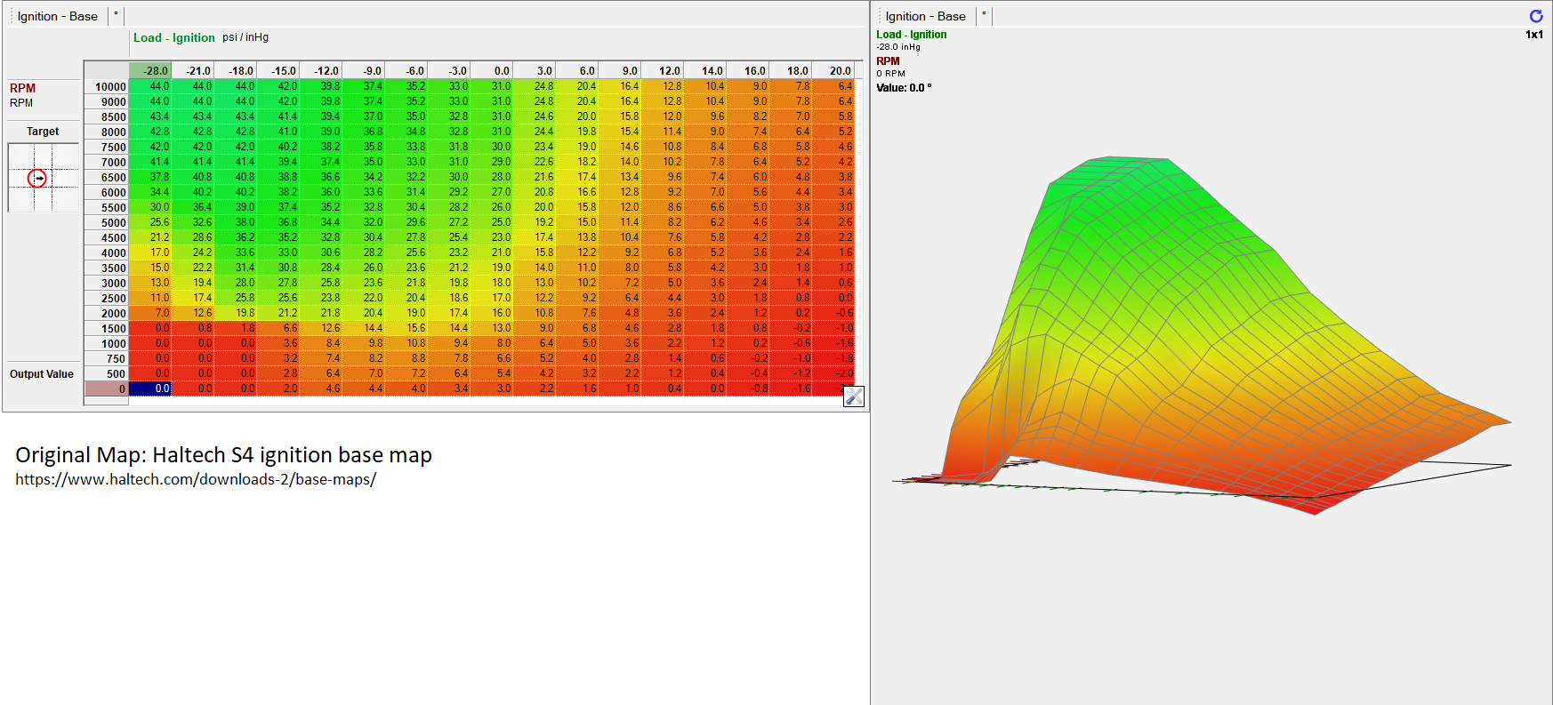Select the blue highlighted 0.0 cell
The height and width of the screenshot is (705, 1553).
tap(150, 389)
